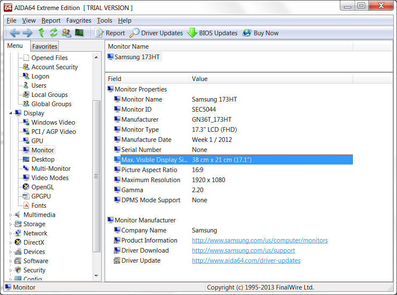397x295 pixels.
Task: Select the Picture Aspect Ratio row
Action: click(233, 170)
